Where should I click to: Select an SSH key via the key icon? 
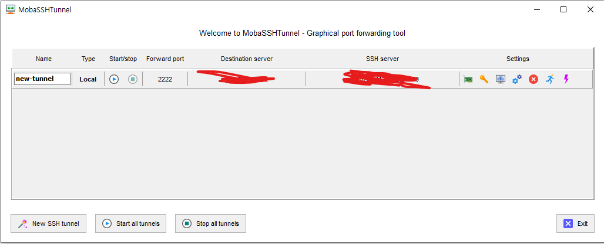pos(484,79)
